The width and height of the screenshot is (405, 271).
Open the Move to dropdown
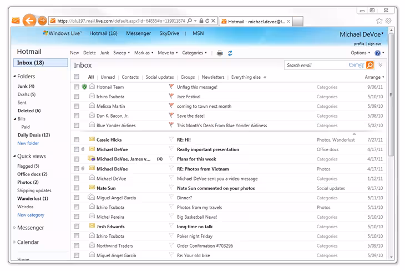pyautogui.click(x=168, y=53)
